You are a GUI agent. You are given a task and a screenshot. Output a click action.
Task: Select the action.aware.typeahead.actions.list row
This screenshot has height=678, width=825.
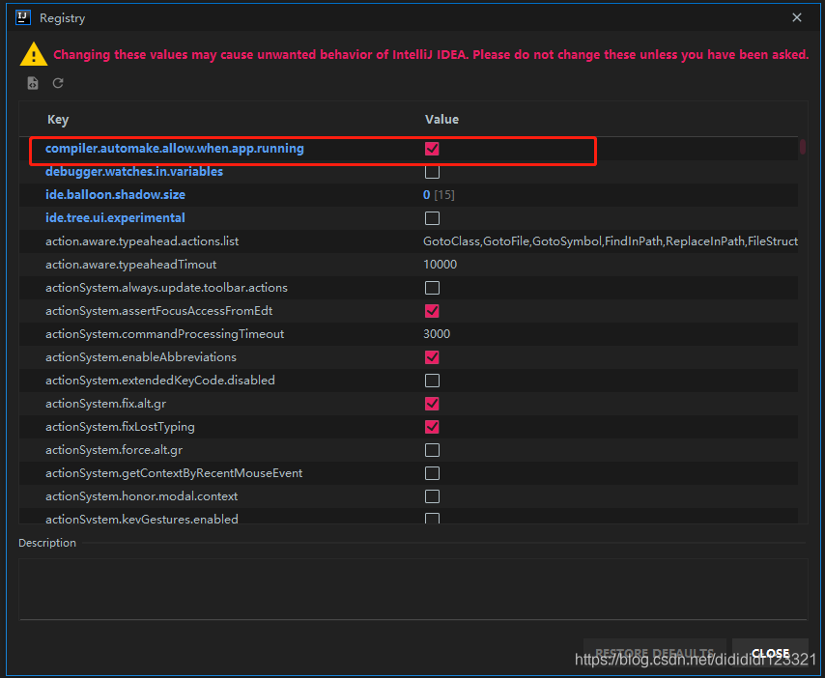click(x=409, y=241)
